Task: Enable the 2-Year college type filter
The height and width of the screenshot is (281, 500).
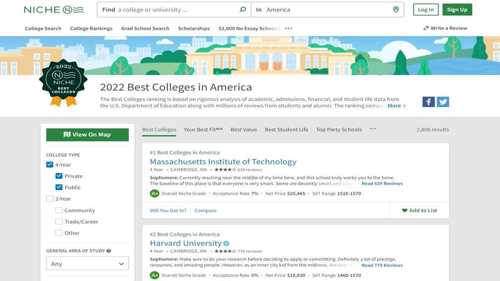Action: click(x=49, y=199)
